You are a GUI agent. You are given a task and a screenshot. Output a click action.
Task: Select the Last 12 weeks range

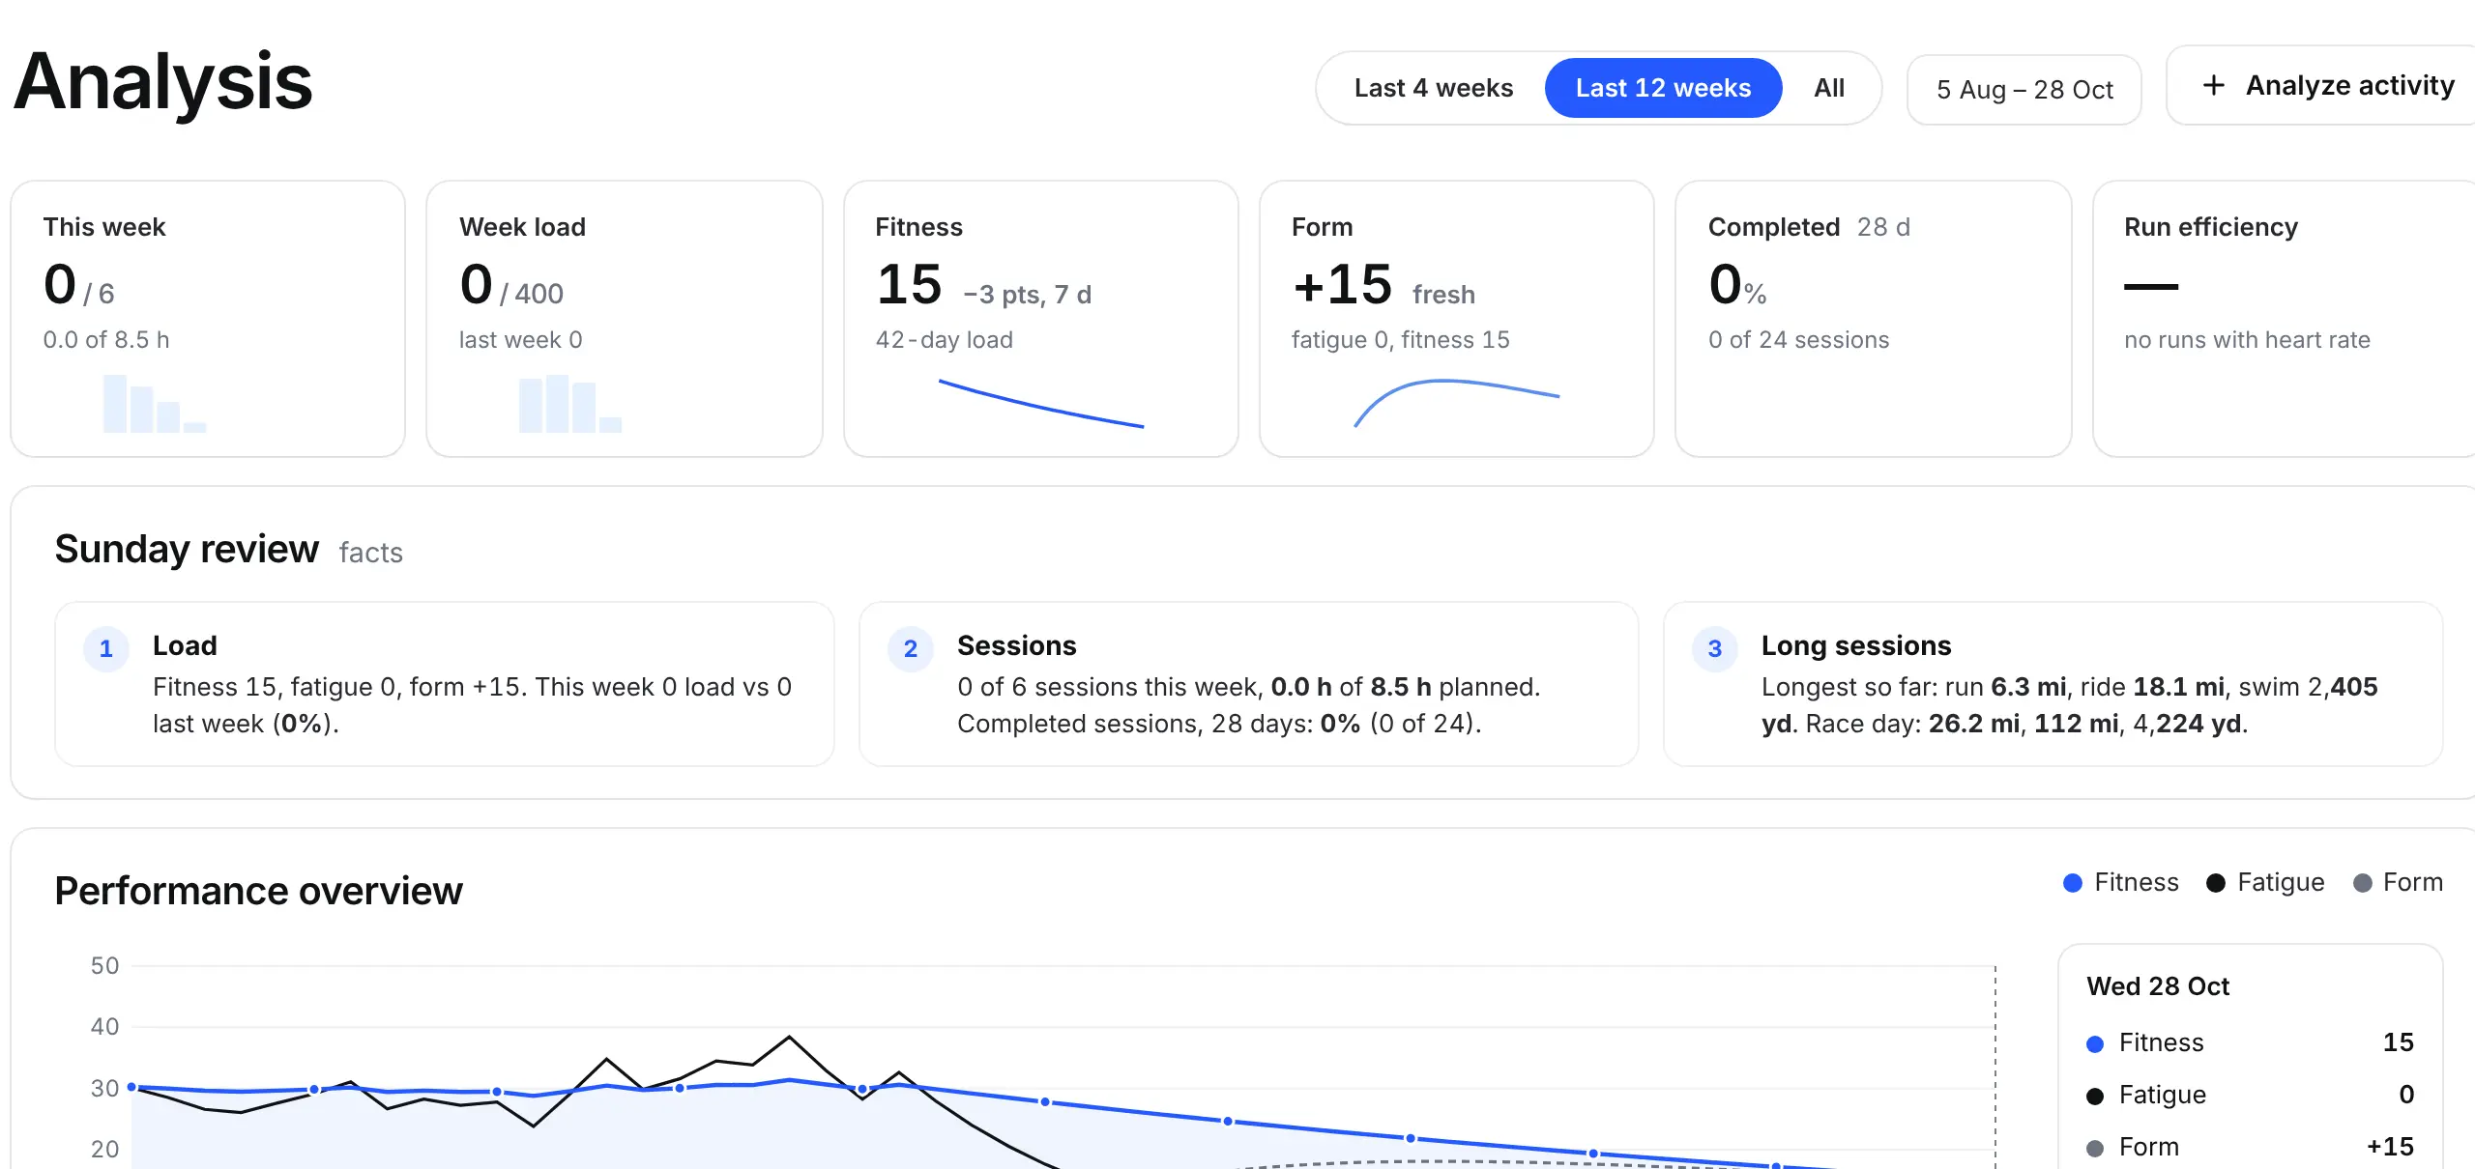coord(1663,88)
